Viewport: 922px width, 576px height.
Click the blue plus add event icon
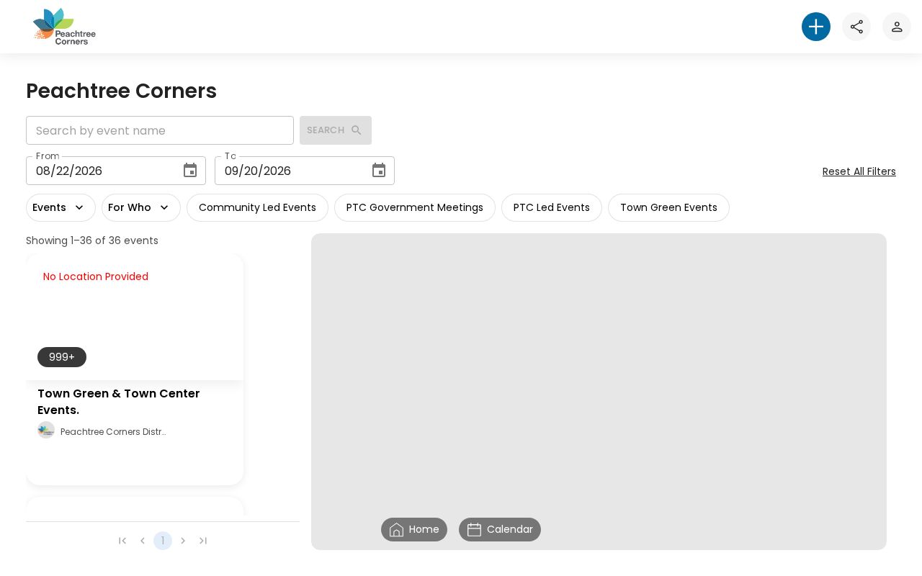[816, 27]
